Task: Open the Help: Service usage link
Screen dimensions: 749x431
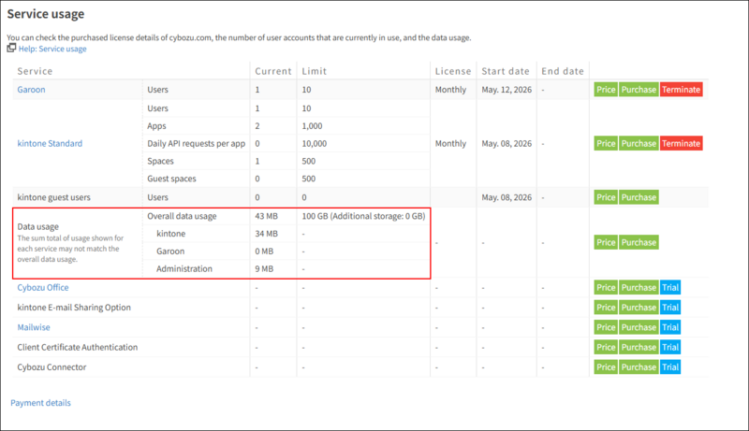Action: click(x=52, y=49)
